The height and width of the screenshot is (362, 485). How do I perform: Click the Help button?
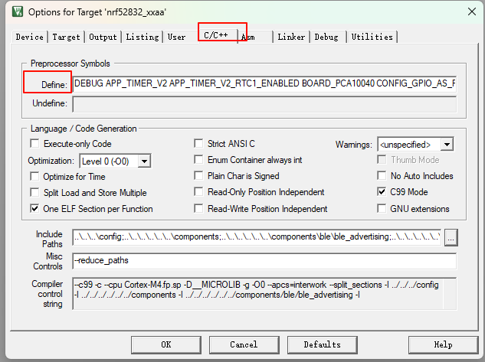click(443, 344)
